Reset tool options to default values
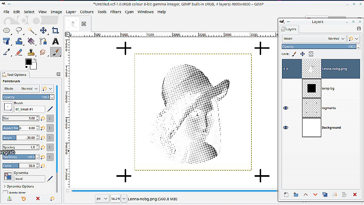 click(x=52, y=199)
